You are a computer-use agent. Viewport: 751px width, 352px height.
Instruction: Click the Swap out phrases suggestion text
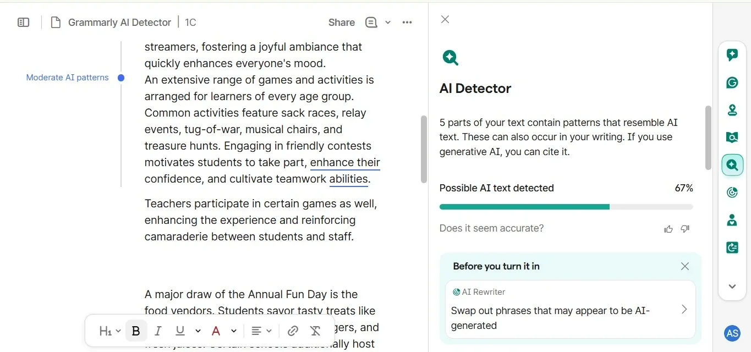[x=551, y=318]
